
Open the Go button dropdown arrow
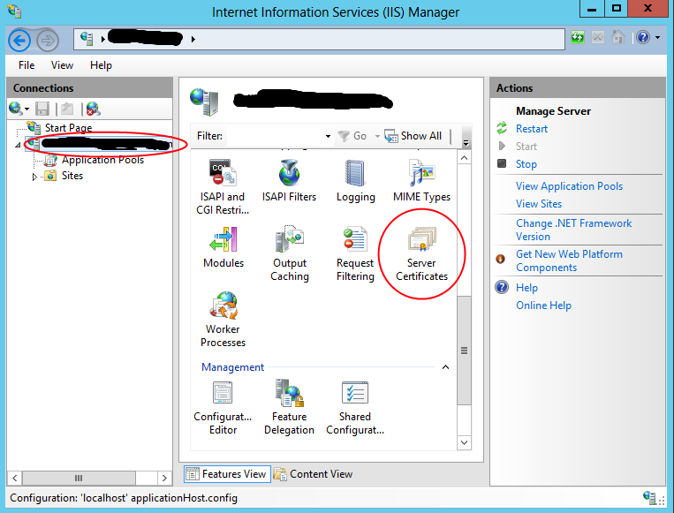377,136
